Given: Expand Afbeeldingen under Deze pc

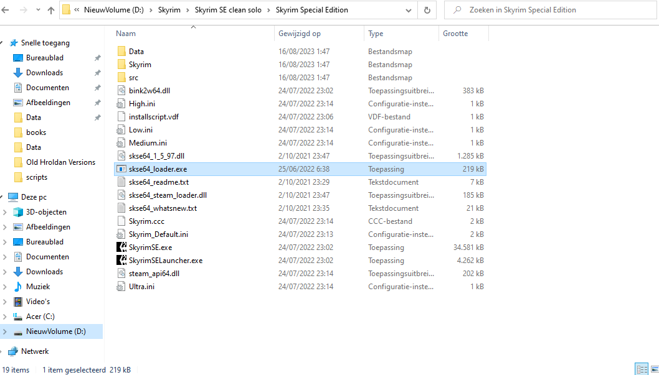Looking at the screenshot, I should coord(5,227).
